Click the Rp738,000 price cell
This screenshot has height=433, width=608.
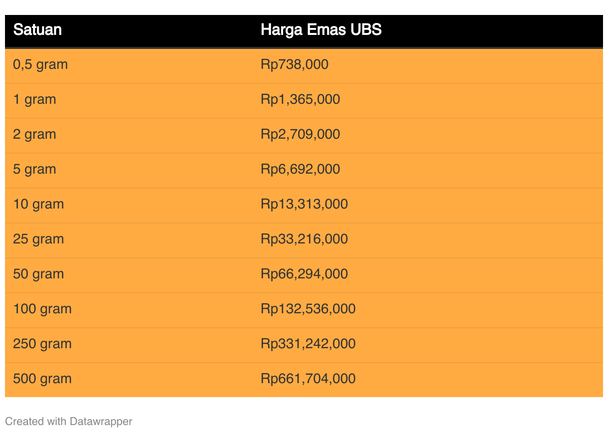point(295,65)
